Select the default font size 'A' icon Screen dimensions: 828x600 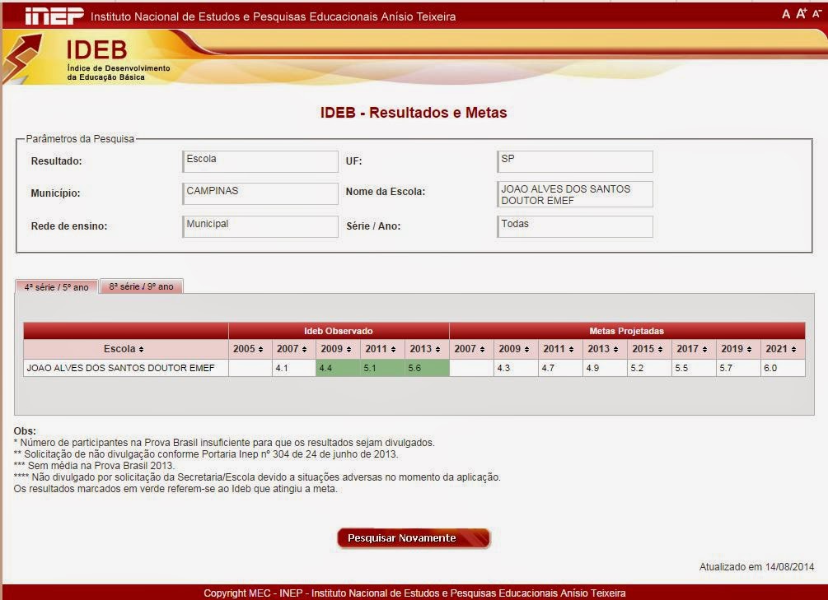786,13
